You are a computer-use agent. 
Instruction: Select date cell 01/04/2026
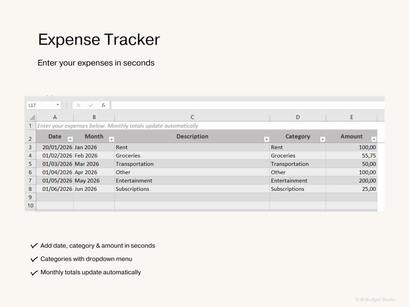pyautogui.click(x=55, y=172)
